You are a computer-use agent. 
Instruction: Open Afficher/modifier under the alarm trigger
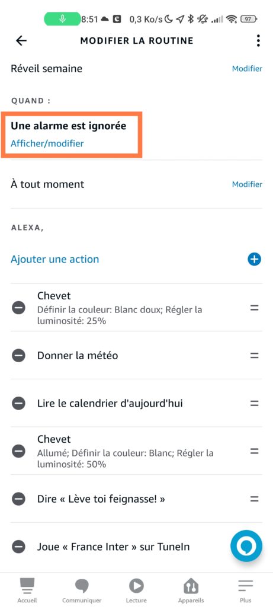click(x=47, y=143)
